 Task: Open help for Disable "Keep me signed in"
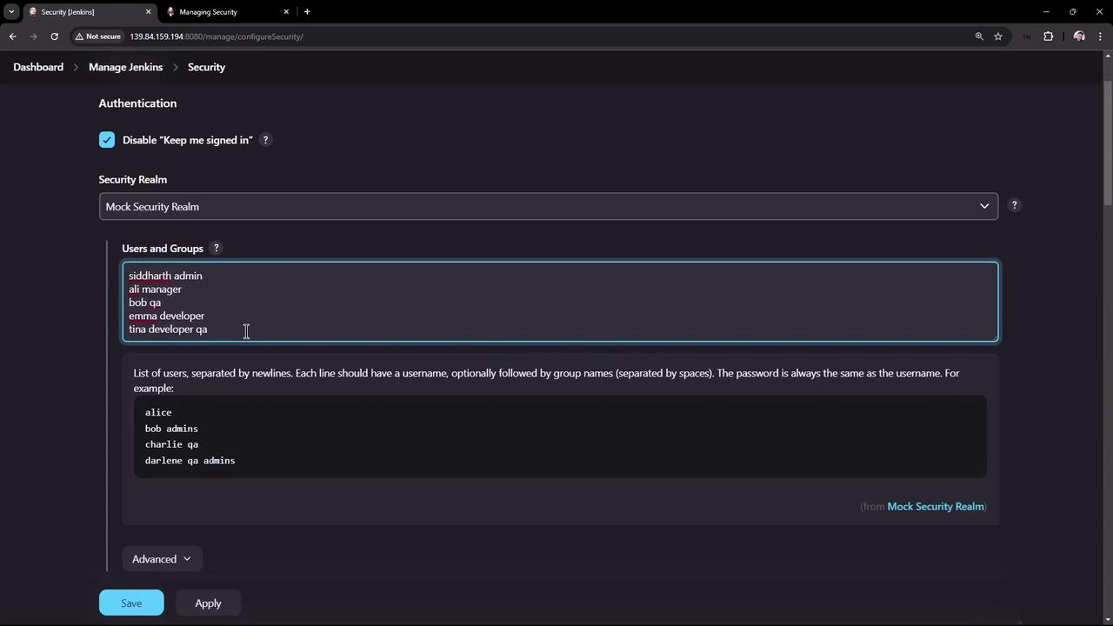tap(266, 140)
